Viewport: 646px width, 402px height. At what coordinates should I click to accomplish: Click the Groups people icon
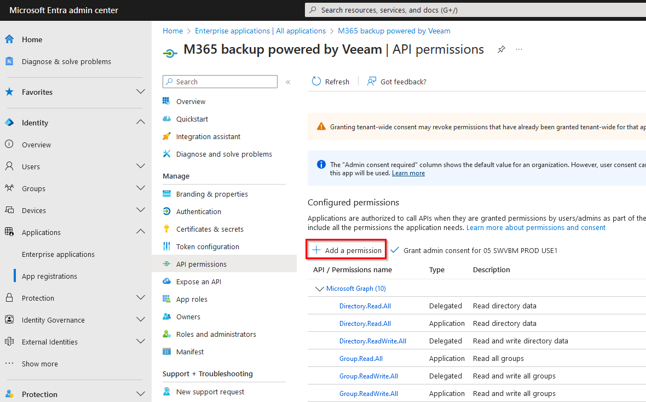[9, 188]
